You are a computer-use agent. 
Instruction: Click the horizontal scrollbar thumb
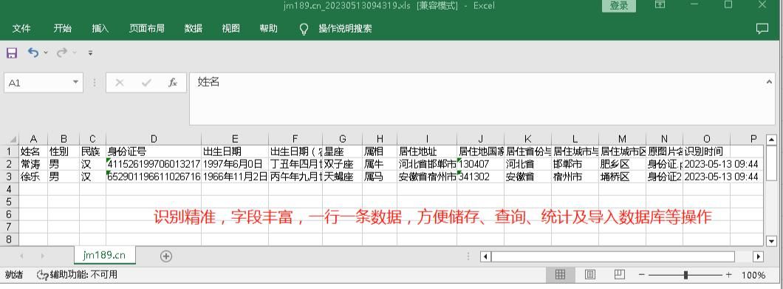click(612, 256)
